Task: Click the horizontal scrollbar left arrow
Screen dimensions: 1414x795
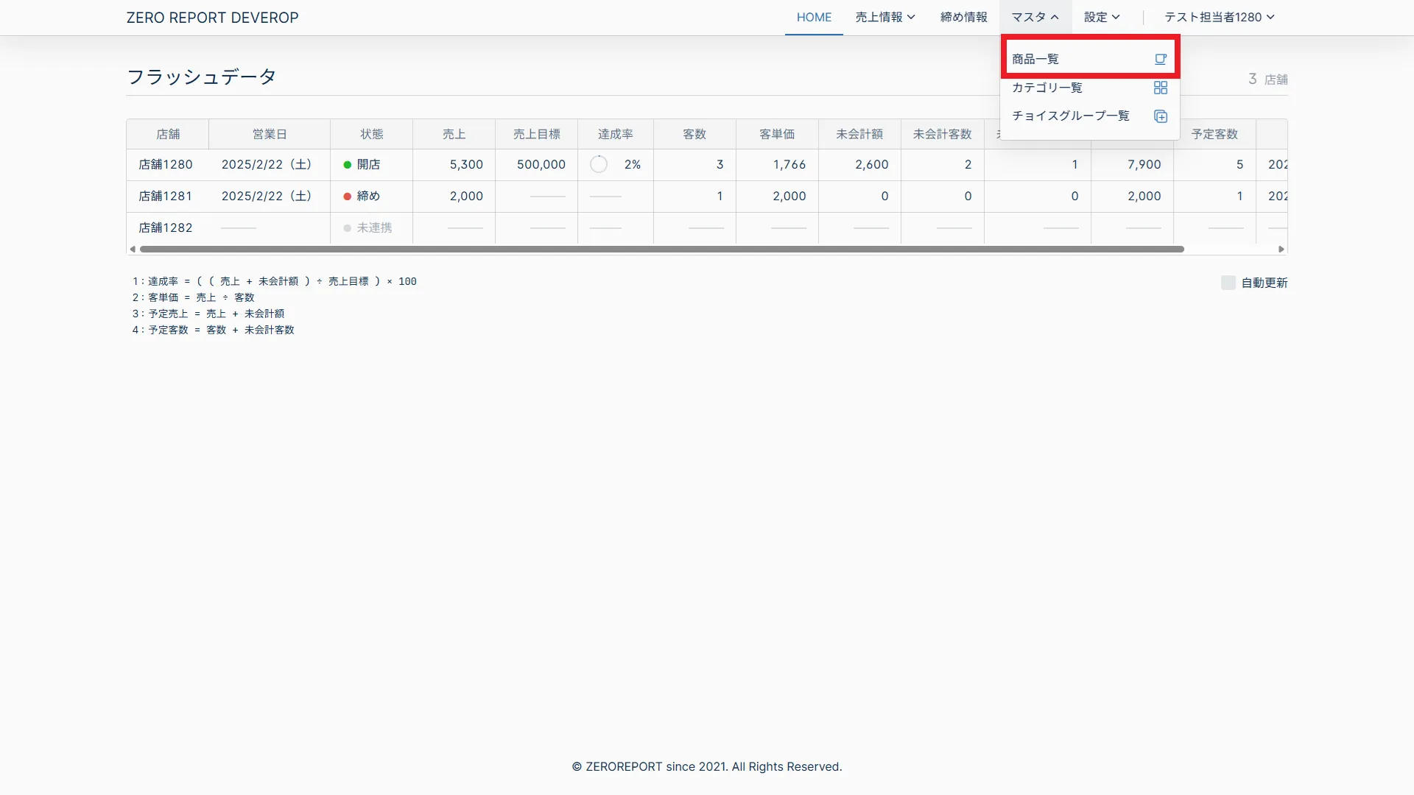Action: (x=133, y=250)
